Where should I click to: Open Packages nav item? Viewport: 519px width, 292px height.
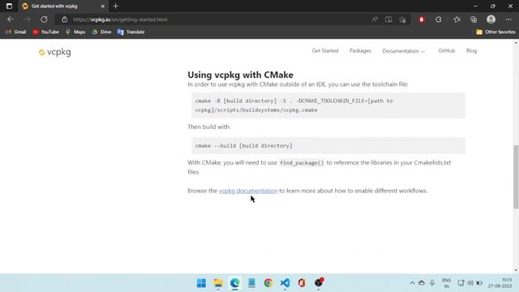click(360, 50)
